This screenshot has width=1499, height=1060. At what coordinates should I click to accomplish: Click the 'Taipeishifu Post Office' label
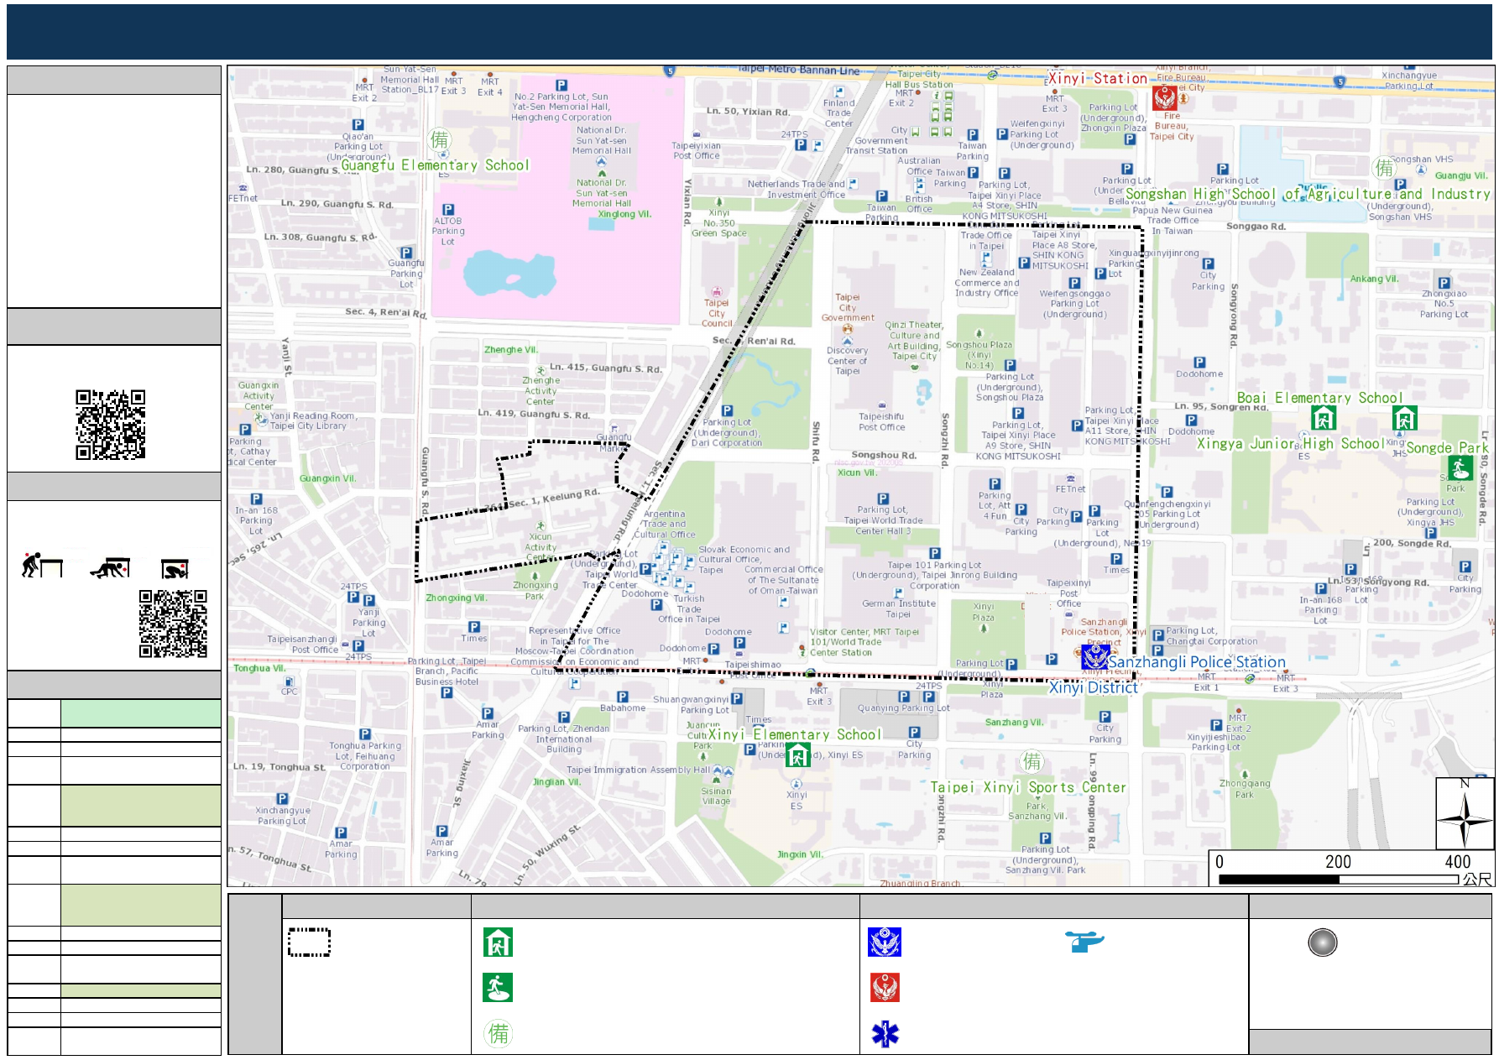pyautogui.click(x=881, y=421)
